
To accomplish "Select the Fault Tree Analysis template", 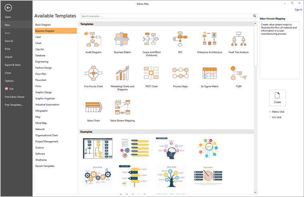I will tap(239, 39).
